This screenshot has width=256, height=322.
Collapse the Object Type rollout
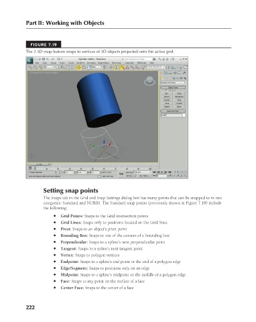tap(173, 87)
